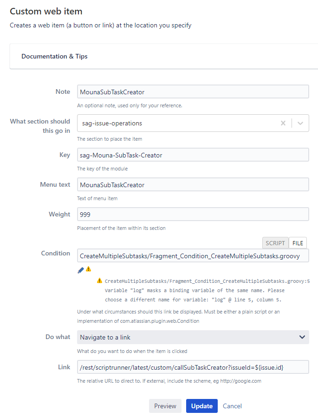Focus the Note input field
The image size is (318, 418).
point(193,91)
